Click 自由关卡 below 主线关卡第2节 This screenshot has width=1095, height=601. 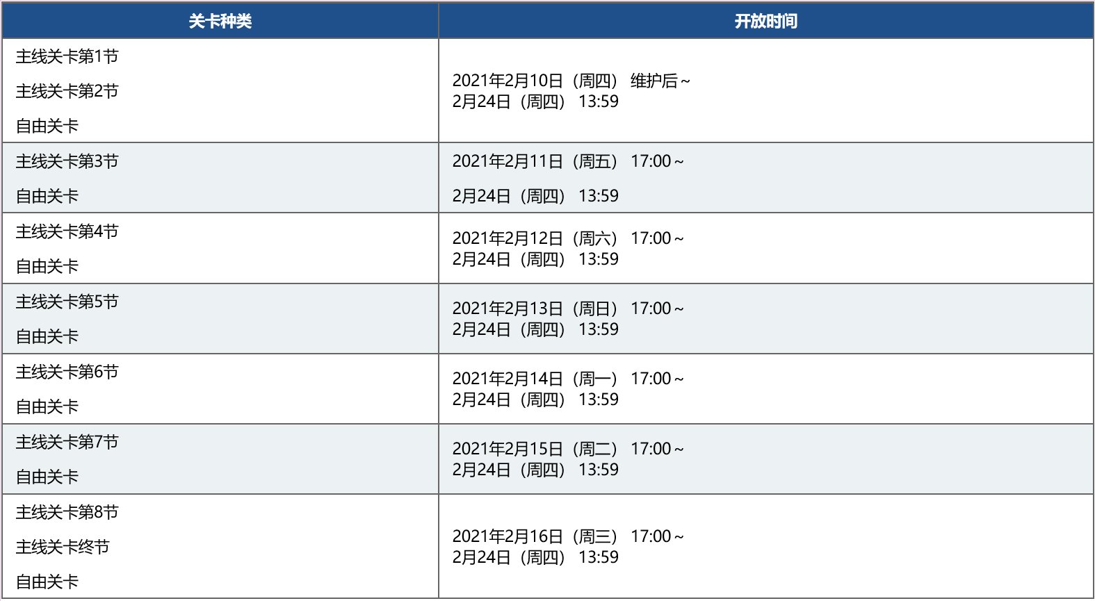[47, 126]
